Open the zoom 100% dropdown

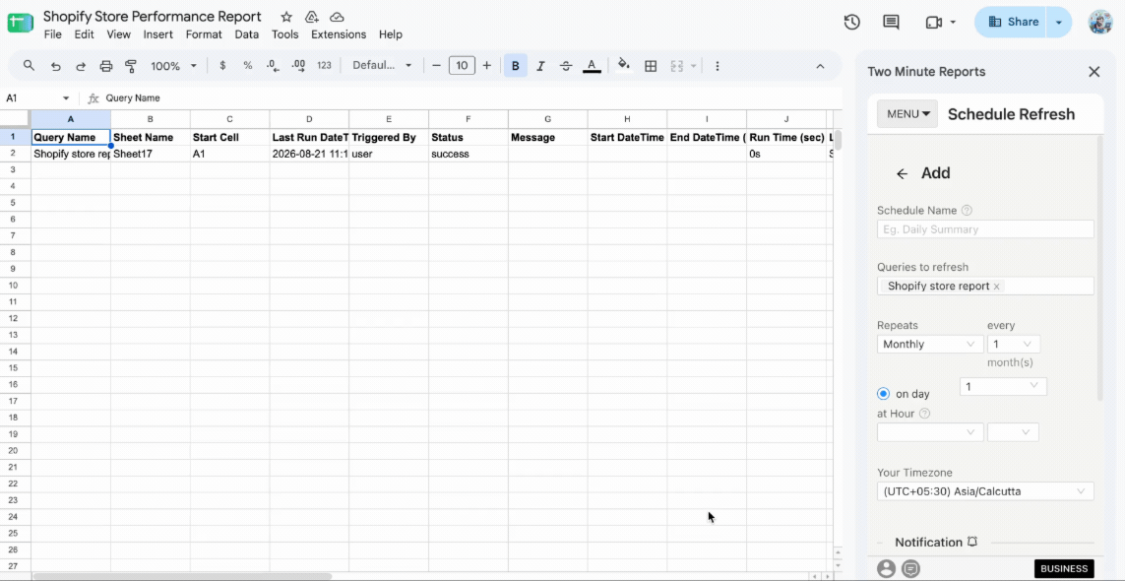point(173,66)
